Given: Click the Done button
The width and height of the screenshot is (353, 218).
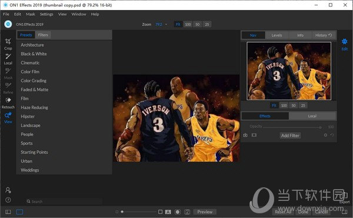Looking at the screenshot, I should (x=303, y=212).
